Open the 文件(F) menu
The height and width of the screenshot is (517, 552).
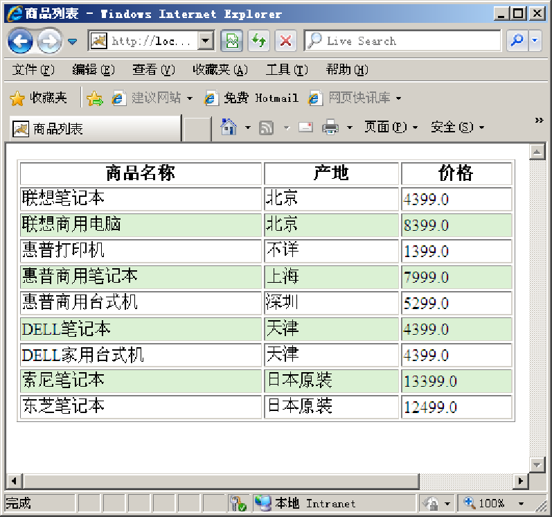point(33,70)
